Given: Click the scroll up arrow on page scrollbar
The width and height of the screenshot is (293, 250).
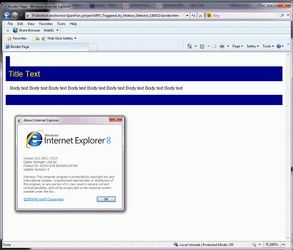Looking at the screenshot, I should (288, 54).
